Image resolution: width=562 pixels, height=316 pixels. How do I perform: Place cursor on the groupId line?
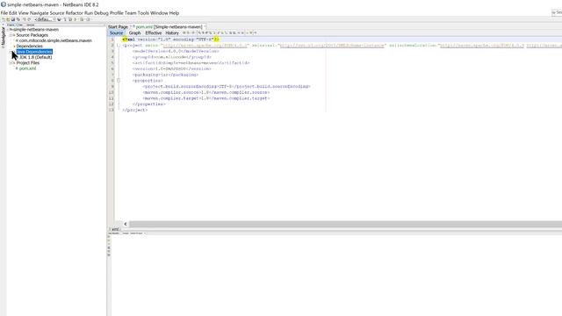[172, 57]
